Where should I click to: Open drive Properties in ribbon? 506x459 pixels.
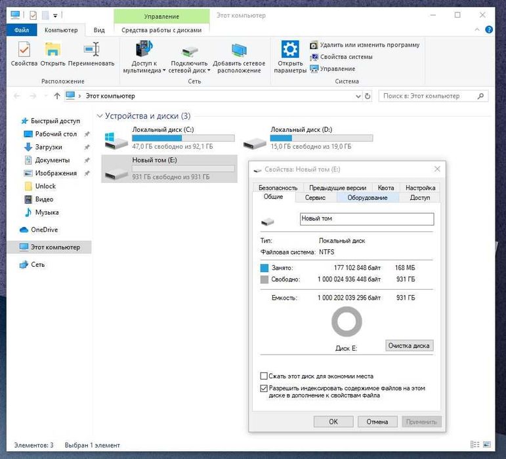pos(24,54)
